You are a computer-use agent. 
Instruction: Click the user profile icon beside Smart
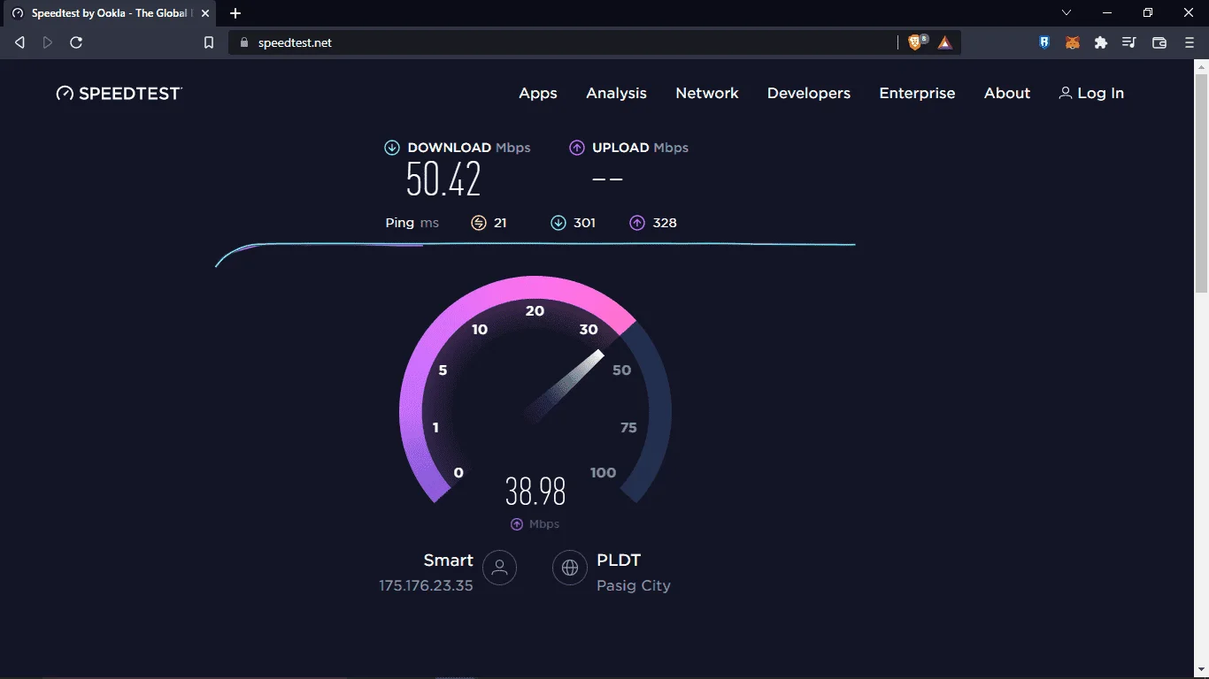499,568
